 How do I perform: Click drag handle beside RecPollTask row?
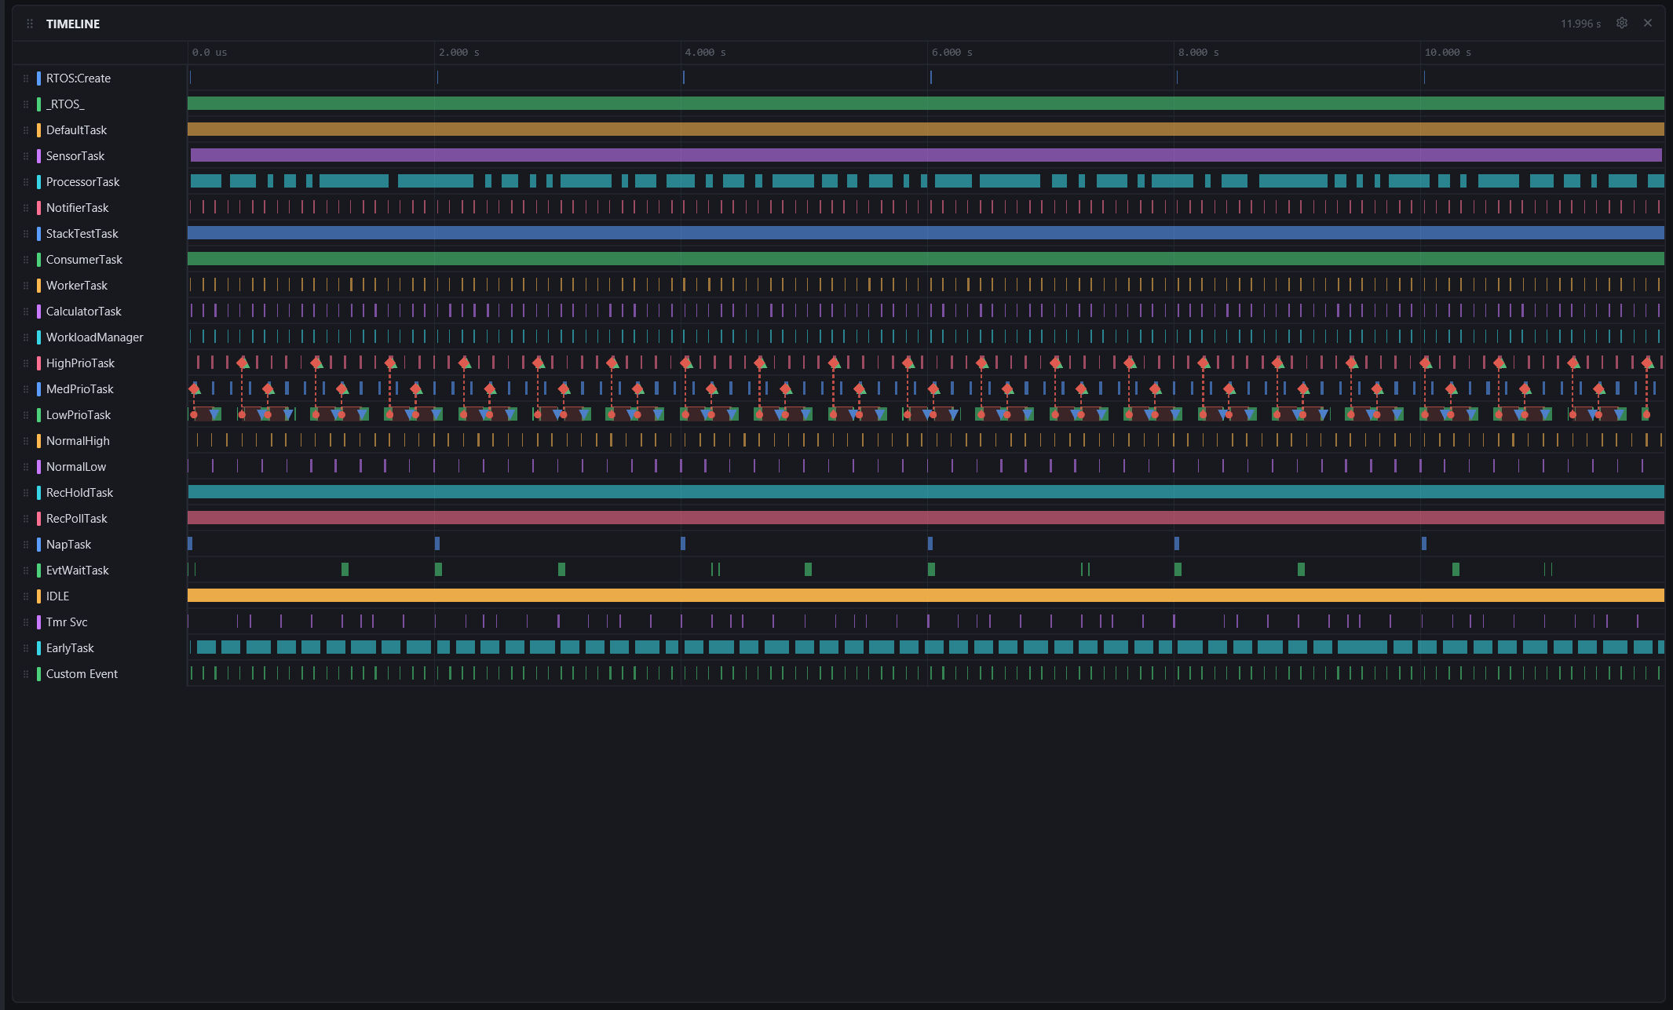pos(26,519)
